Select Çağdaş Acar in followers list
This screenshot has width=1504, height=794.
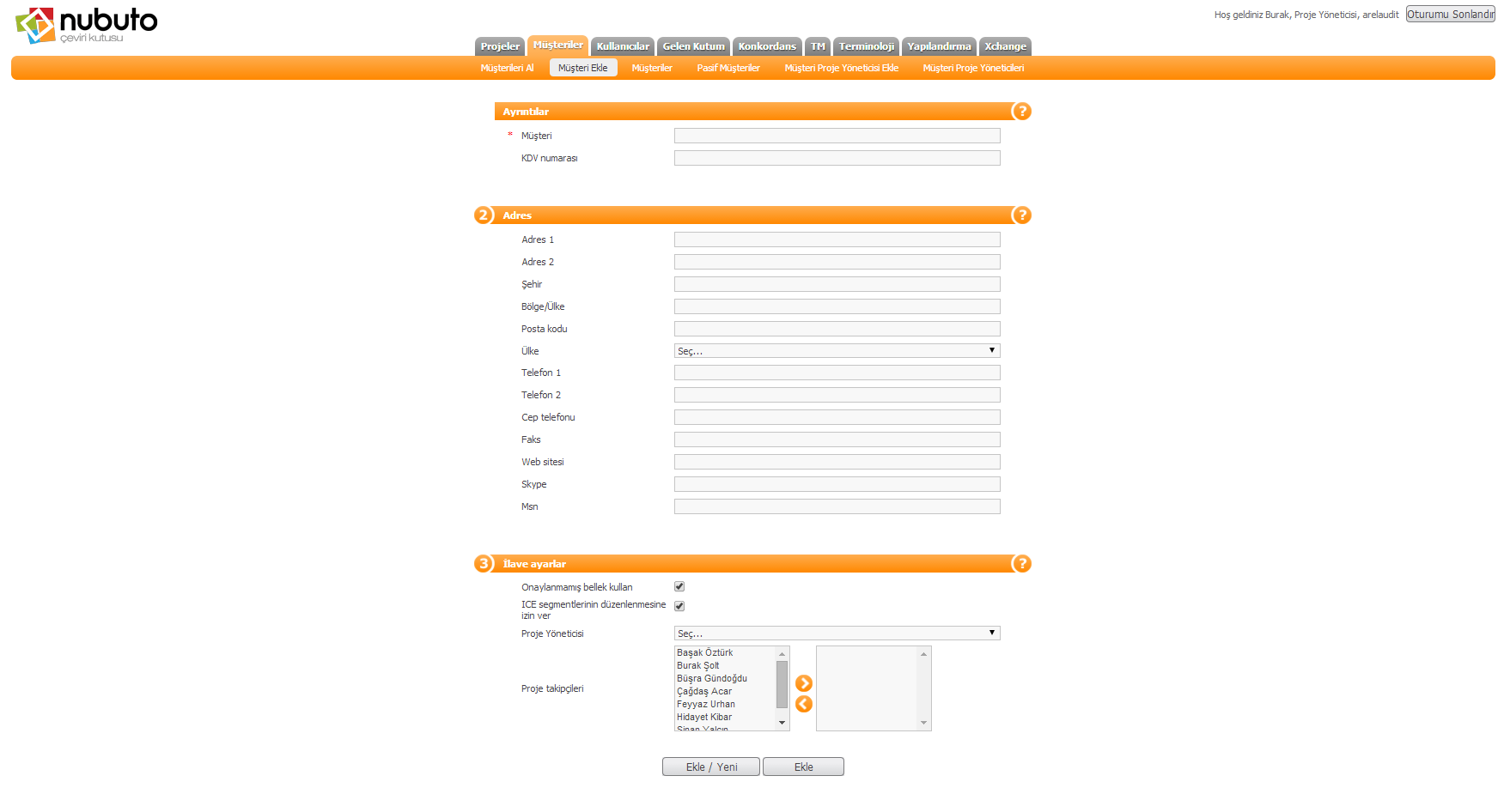tap(725, 691)
